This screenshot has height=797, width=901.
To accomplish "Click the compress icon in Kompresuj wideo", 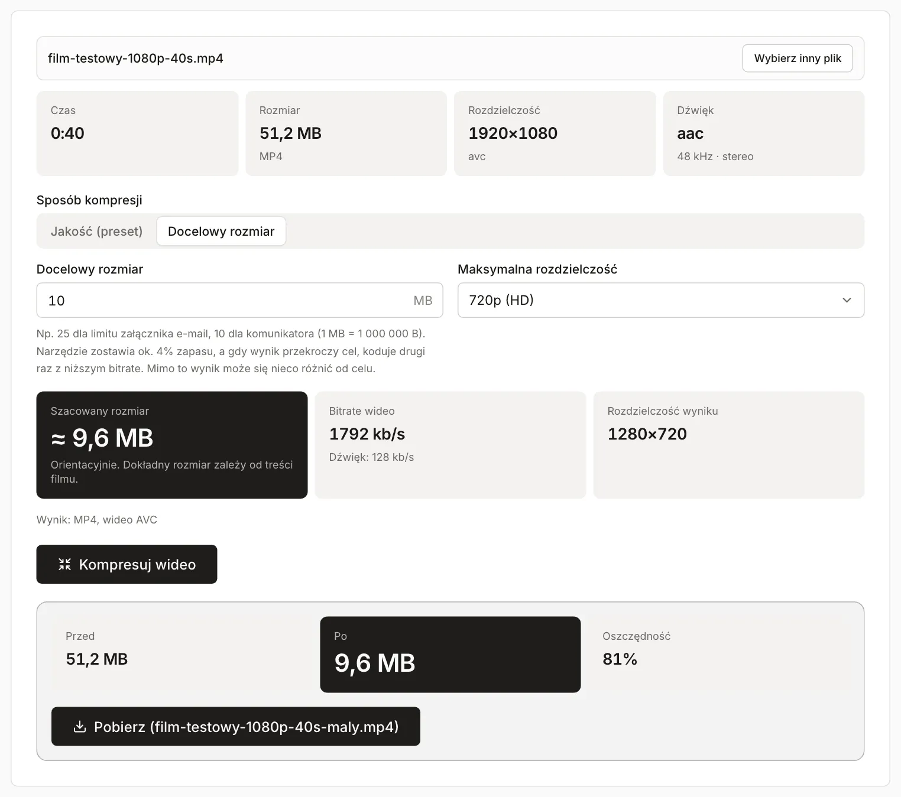I will [64, 564].
